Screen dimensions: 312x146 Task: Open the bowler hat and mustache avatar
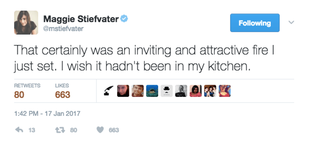click(x=167, y=91)
